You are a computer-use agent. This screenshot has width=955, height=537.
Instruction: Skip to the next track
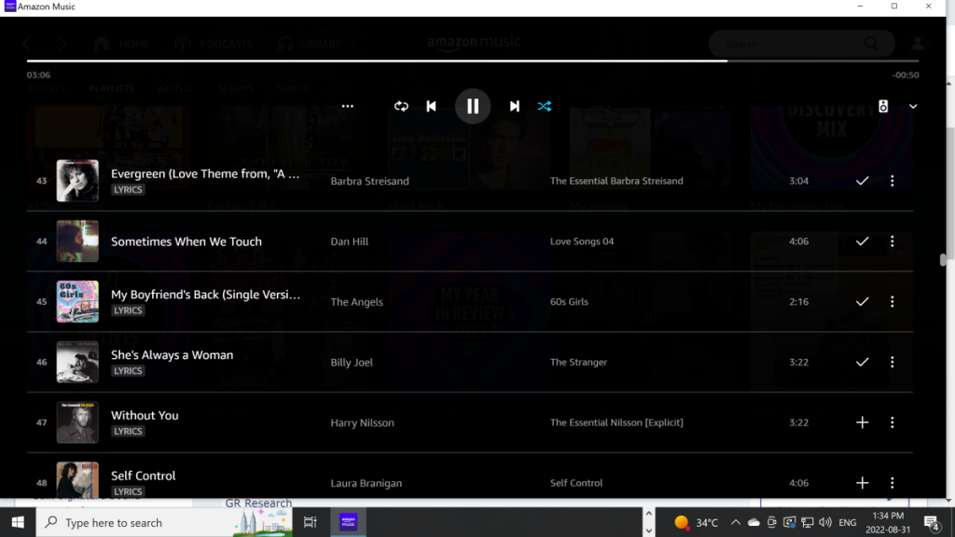(x=515, y=106)
